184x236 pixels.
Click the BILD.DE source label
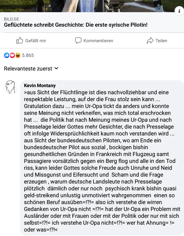[x=11, y=19]
